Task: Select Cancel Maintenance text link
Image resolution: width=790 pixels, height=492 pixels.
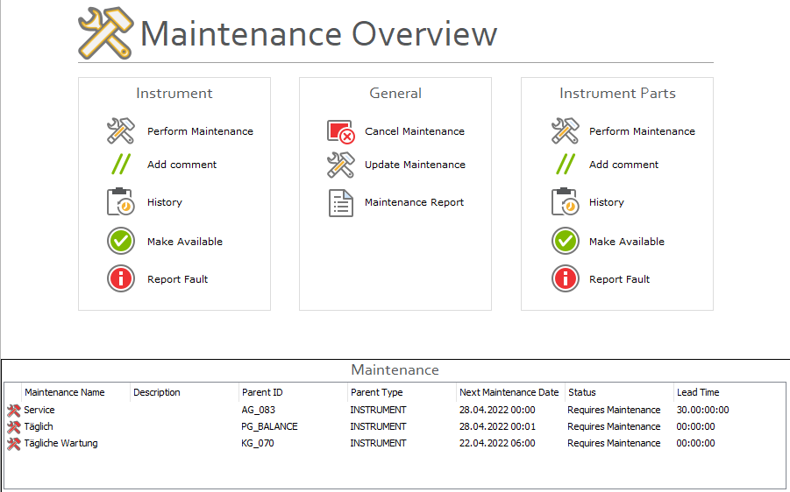Action: click(x=415, y=131)
